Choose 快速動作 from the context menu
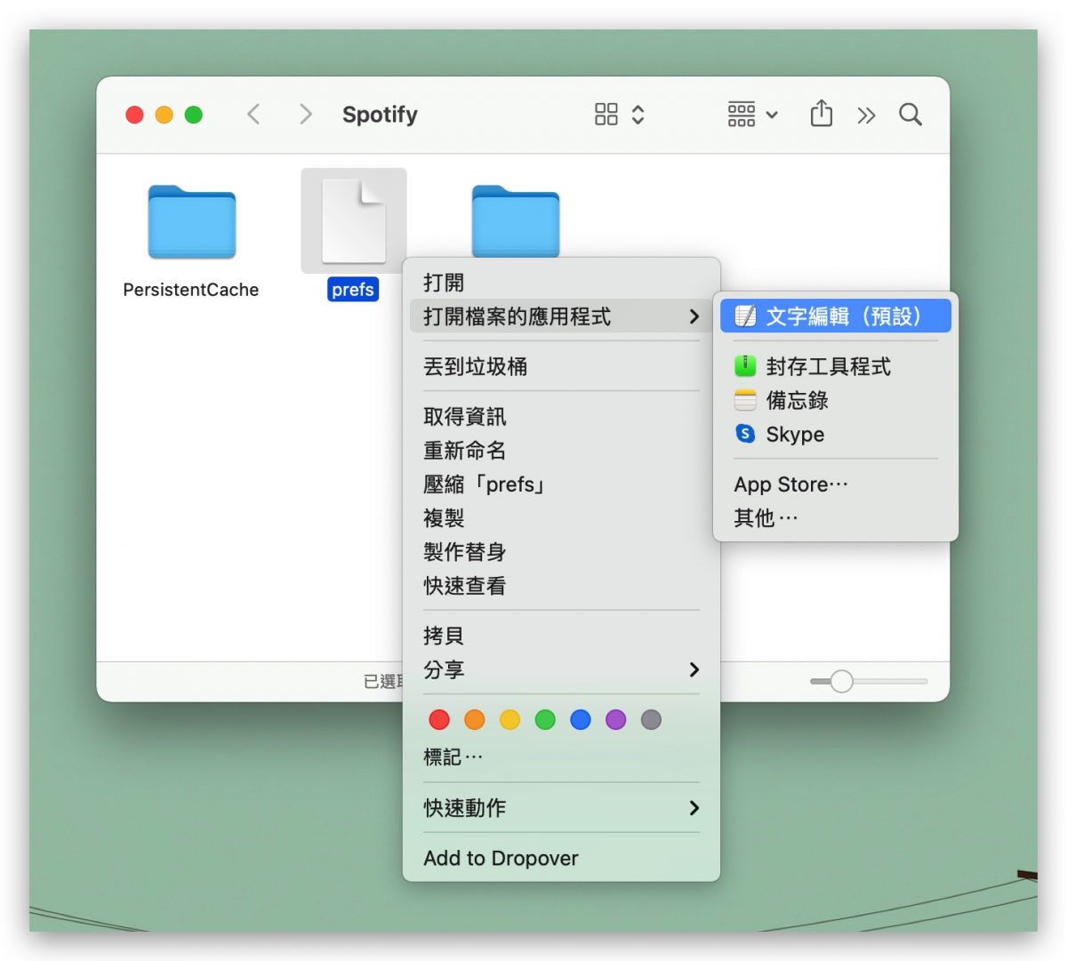 click(561, 808)
